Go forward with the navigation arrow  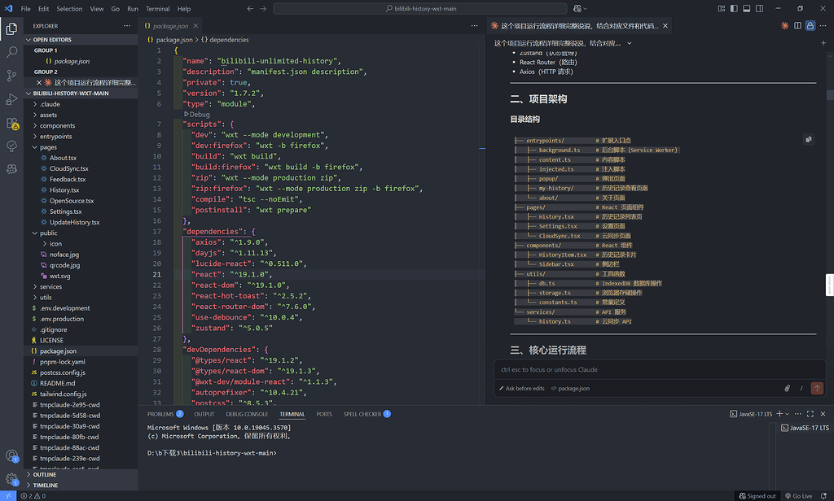(263, 8)
